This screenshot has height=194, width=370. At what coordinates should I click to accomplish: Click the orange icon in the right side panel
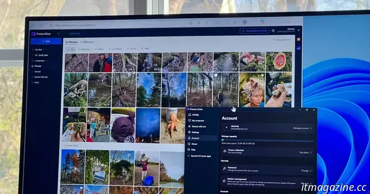click(x=298, y=40)
